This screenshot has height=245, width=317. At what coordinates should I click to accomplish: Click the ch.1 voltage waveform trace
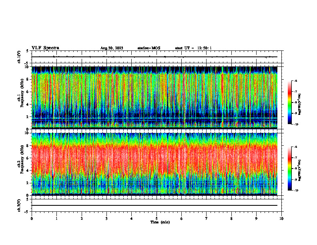click(x=154, y=57)
